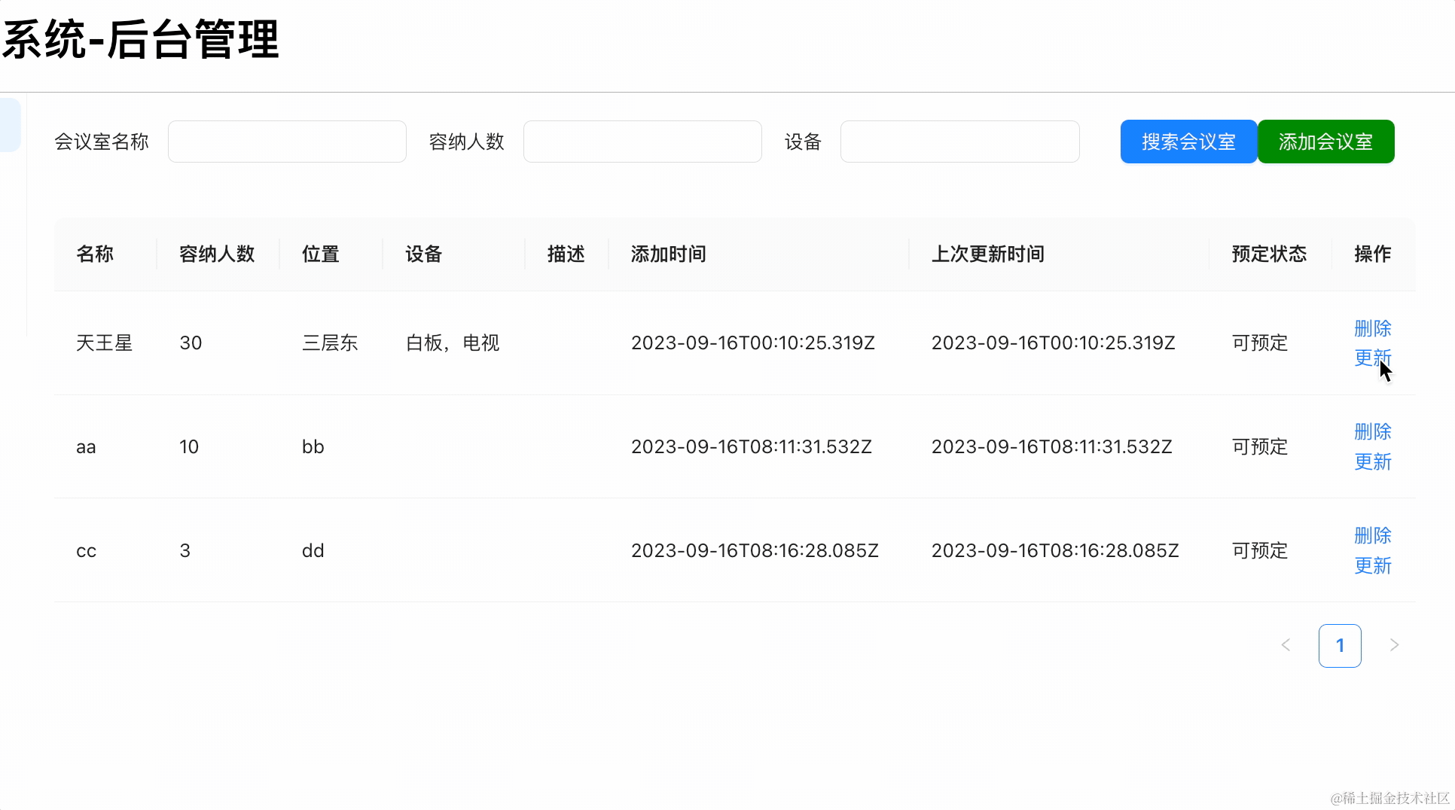Click the 预定状态 column header
Screen dimensions: 1455x810
1269,254
